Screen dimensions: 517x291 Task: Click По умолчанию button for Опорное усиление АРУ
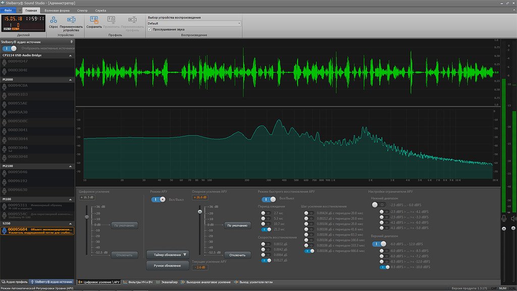coord(237,225)
